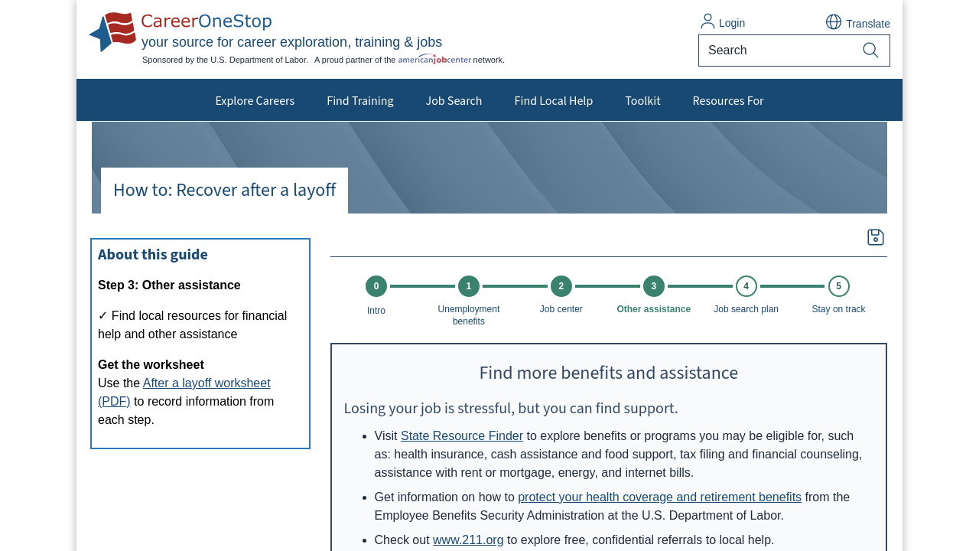
Task: Open the Find Local Help menu
Action: point(554,100)
